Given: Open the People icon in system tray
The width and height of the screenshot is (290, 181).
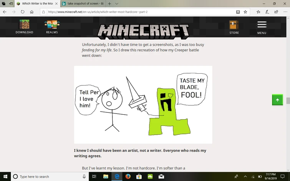Looking at the screenshot, I should tap(236, 176).
